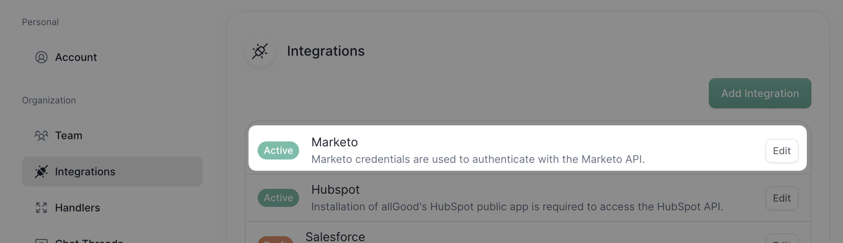Open the Team section
This screenshot has width=843, height=243.
[112, 135]
